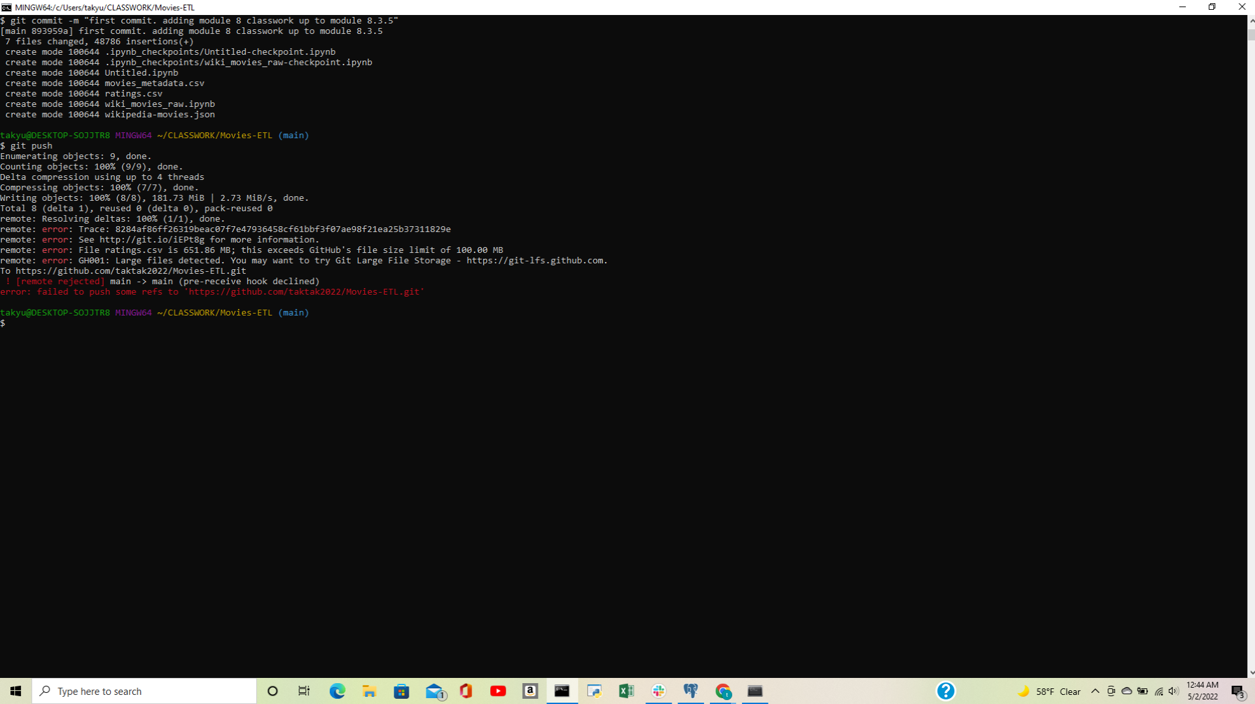Open Slack from the taskbar
The image size is (1255, 704).
pyautogui.click(x=658, y=691)
